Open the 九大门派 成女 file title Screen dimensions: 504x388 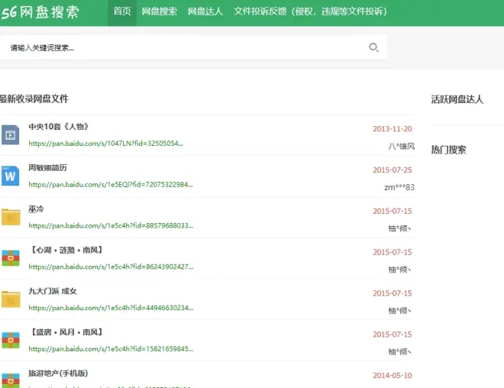[53, 291]
